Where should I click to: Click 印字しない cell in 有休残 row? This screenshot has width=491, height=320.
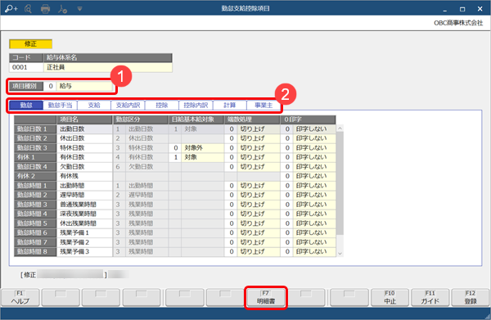314,176
